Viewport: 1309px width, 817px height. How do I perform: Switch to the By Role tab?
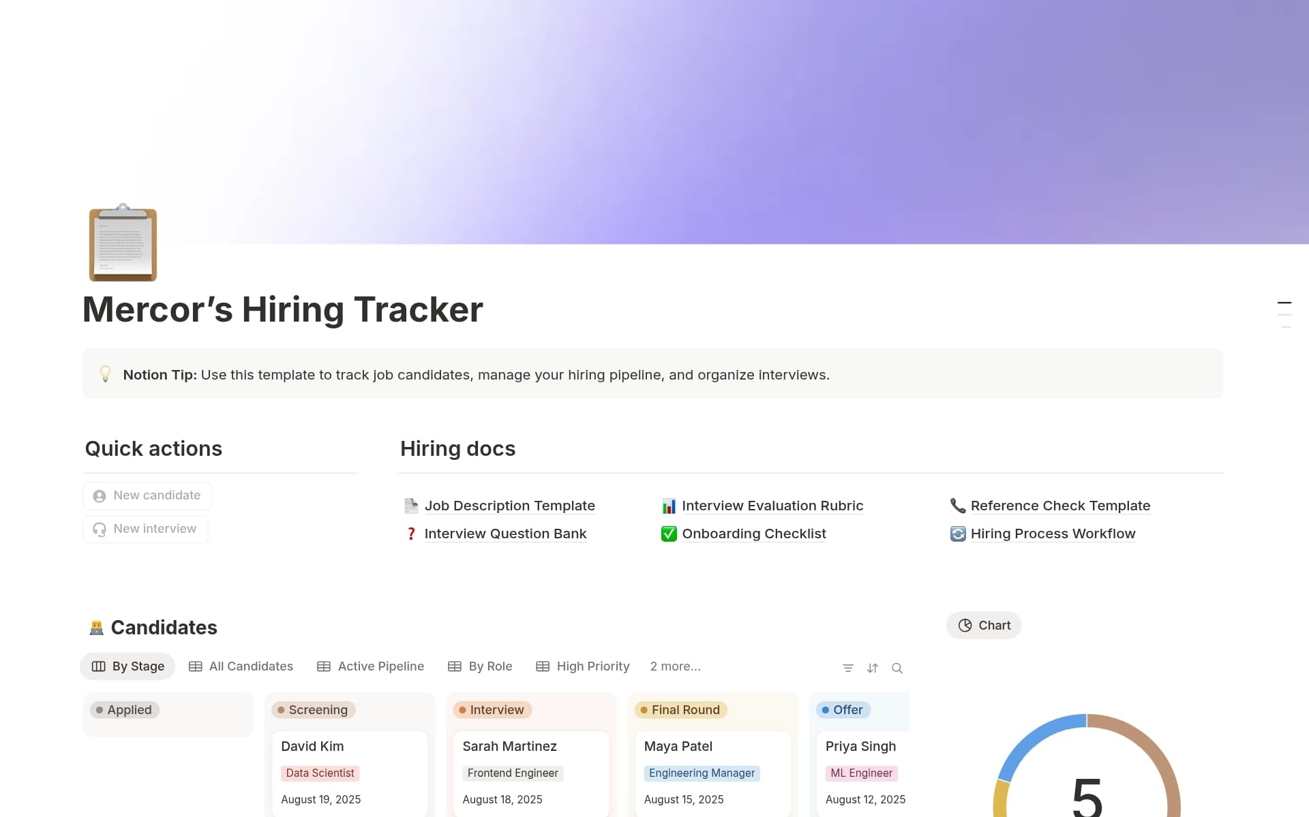(x=480, y=666)
